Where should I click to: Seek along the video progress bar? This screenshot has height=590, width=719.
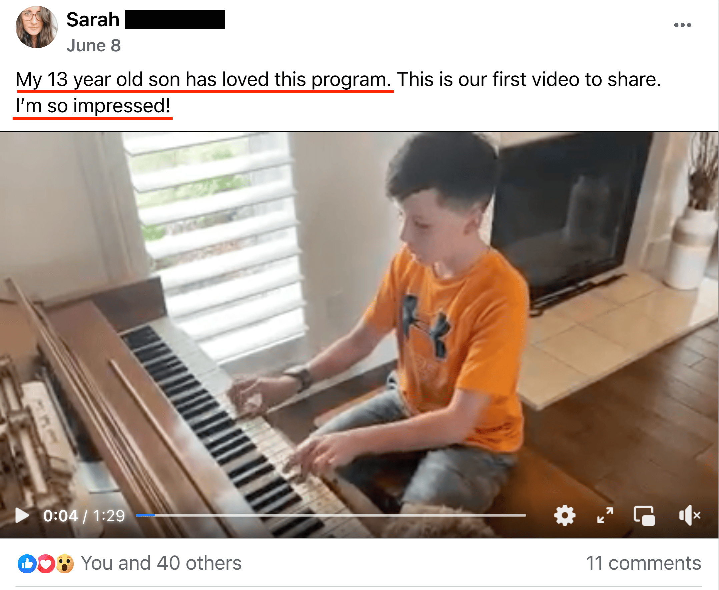pyautogui.click(x=331, y=515)
